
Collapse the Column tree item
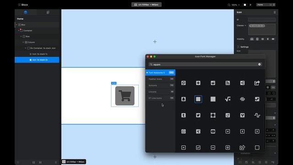click(x=23, y=42)
